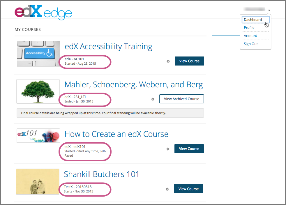Open settings gear for edX Accessibility Training

[168, 61]
